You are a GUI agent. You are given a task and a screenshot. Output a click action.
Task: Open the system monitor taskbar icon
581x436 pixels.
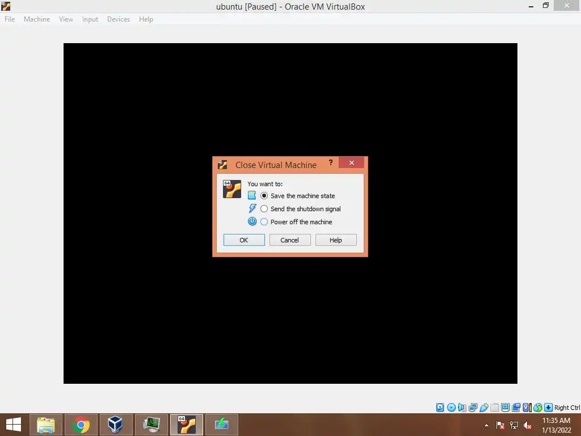[x=151, y=425]
